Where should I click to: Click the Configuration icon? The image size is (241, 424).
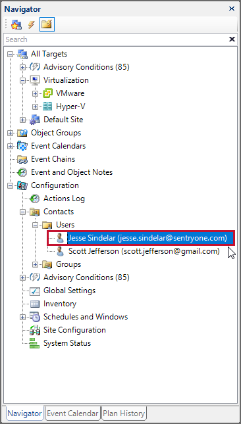point(22,186)
